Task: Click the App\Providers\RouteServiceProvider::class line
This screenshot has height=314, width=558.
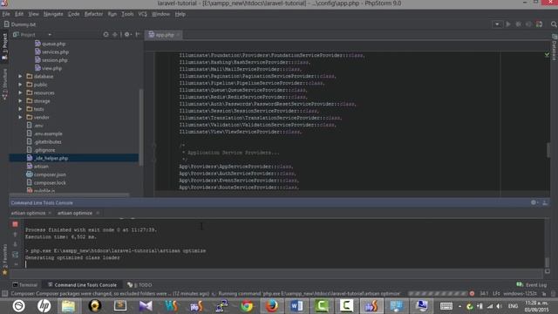Action: pos(238,188)
